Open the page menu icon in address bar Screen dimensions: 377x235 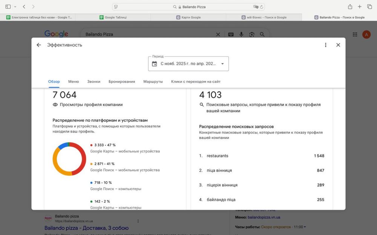[116, 7]
